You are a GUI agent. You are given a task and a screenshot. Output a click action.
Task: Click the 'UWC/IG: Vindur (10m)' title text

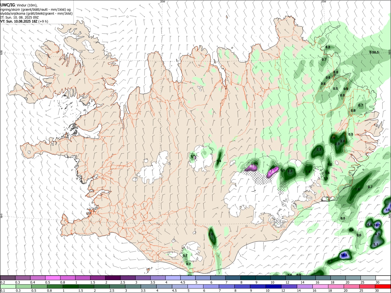(19, 5)
